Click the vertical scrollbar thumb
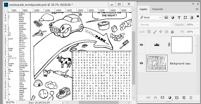The width and height of the screenshot is (201, 104). [x=134, y=58]
